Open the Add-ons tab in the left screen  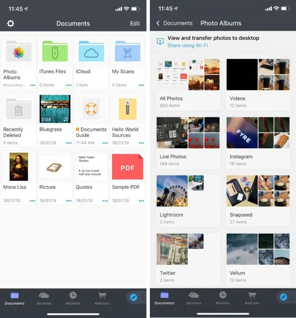pos(102,299)
